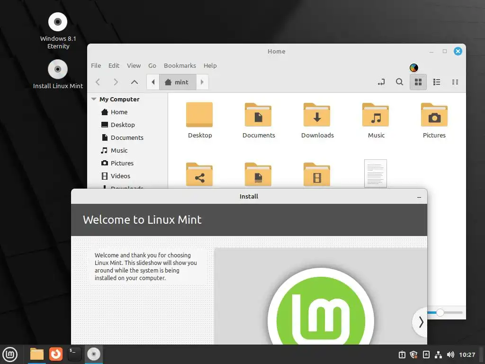Screen dimensions: 485x364
Task: Open the Linux Mint start menu
Action: 10,355
